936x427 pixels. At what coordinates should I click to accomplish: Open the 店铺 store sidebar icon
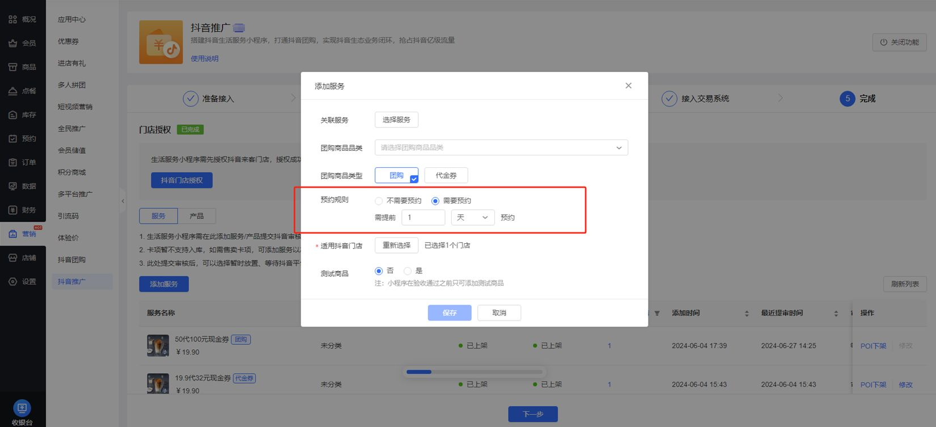pos(12,257)
